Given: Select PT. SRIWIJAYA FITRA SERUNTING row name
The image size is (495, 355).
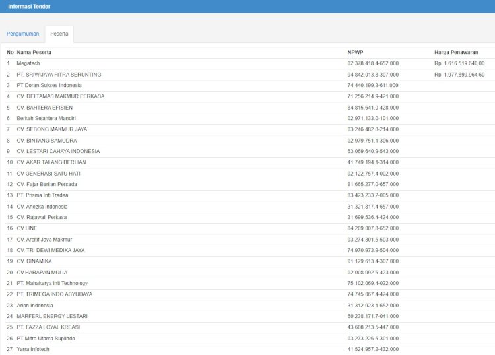Looking at the screenshot, I should tap(59, 75).
